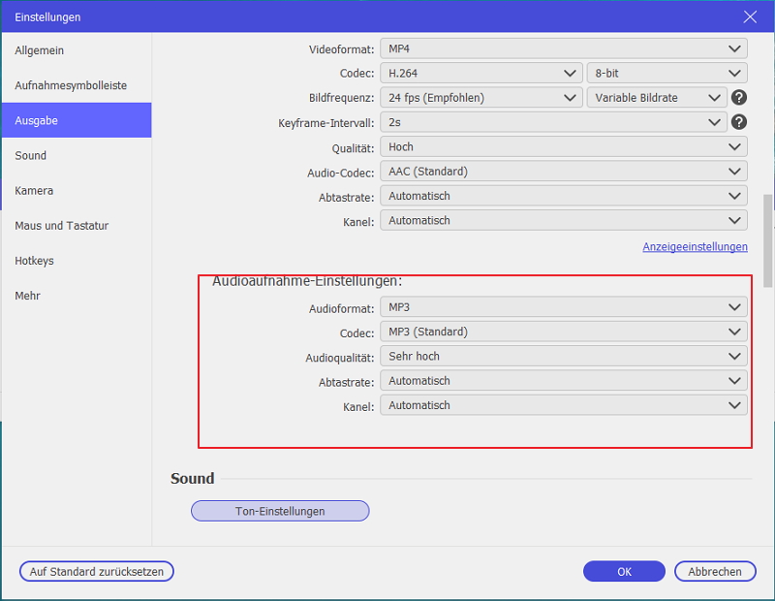Viewport: 775px width, 601px height.
Task: Open the 8-bit depth dropdown
Action: (x=666, y=73)
